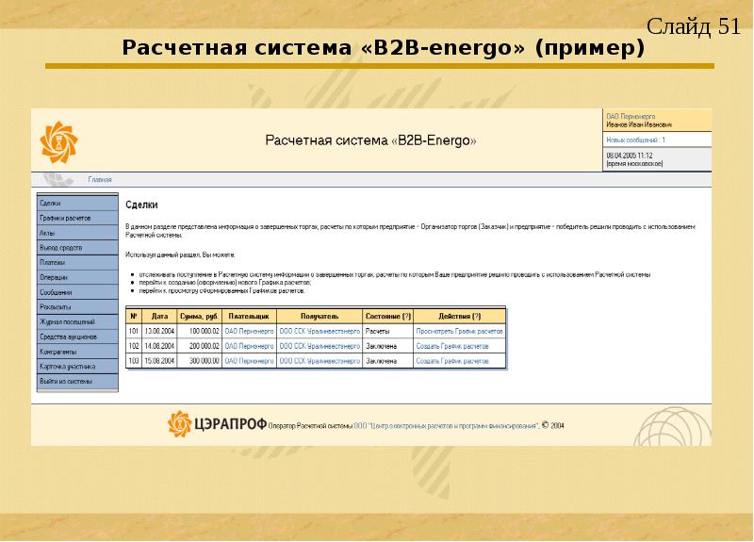Click payer ОАО Пермэнерго in row 102
This screenshot has height=542, width=754.
point(249,346)
